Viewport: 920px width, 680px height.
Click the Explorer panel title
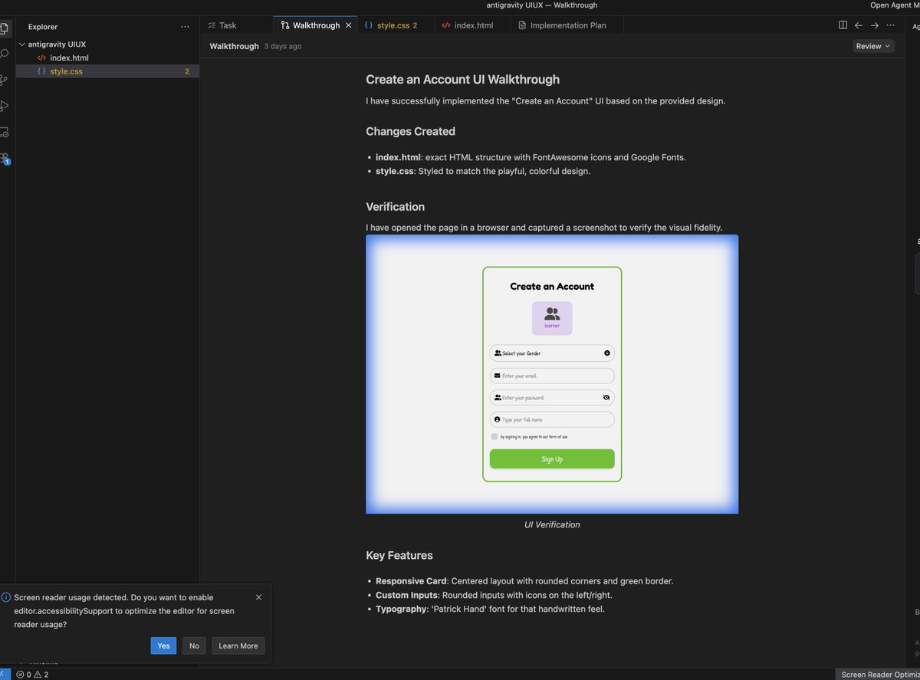point(43,27)
